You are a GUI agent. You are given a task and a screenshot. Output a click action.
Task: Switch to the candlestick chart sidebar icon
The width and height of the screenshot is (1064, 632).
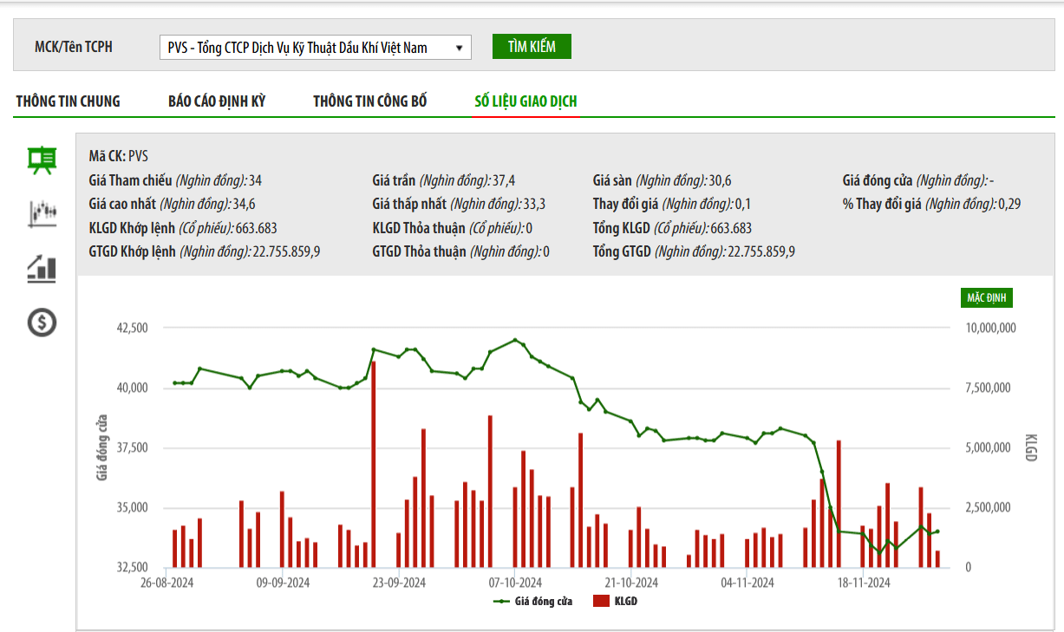[x=42, y=213]
